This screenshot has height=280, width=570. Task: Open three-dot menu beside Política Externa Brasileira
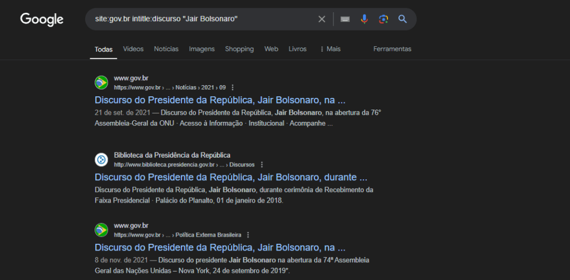(x=248, y=235)
